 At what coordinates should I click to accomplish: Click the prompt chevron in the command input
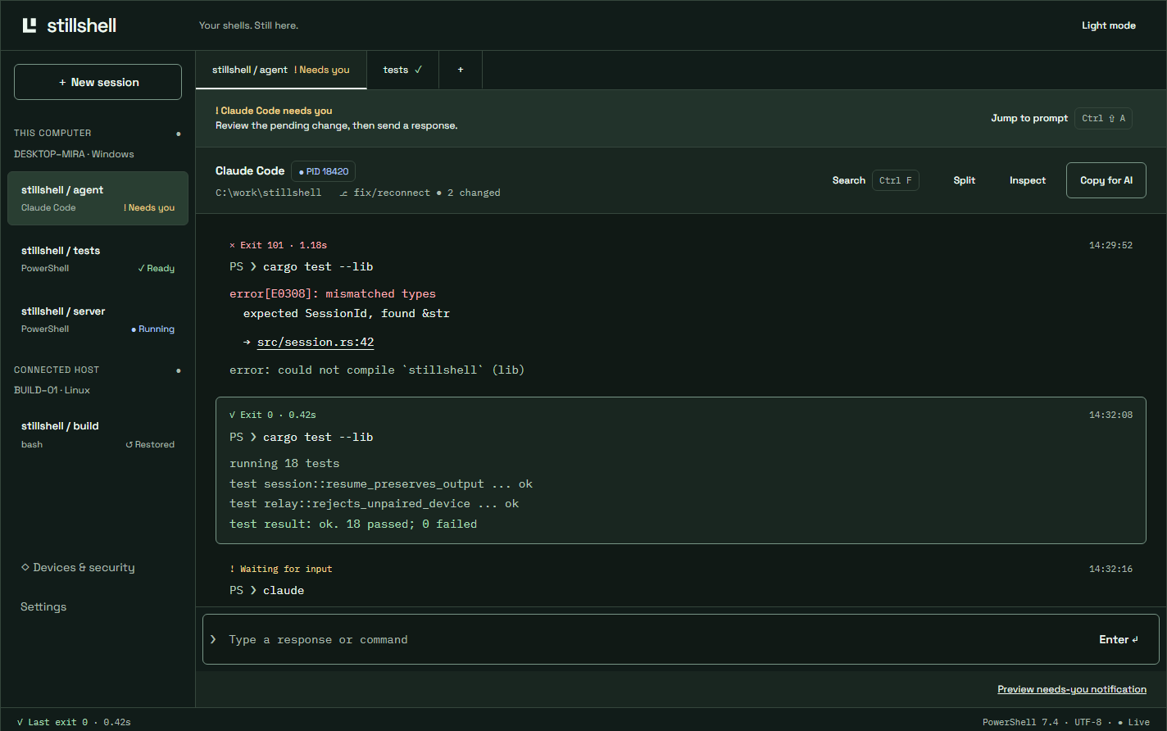click(x=214, y=639)
